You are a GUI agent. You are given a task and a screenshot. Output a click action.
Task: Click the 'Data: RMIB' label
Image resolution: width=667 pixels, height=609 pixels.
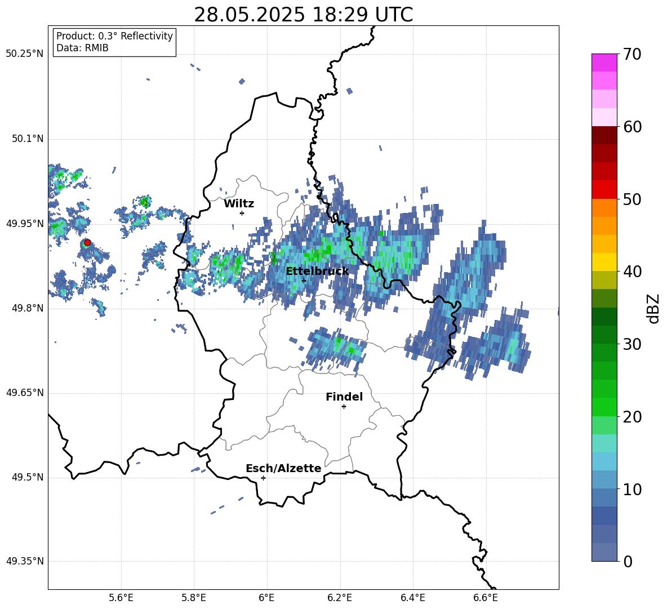[82, 48]
